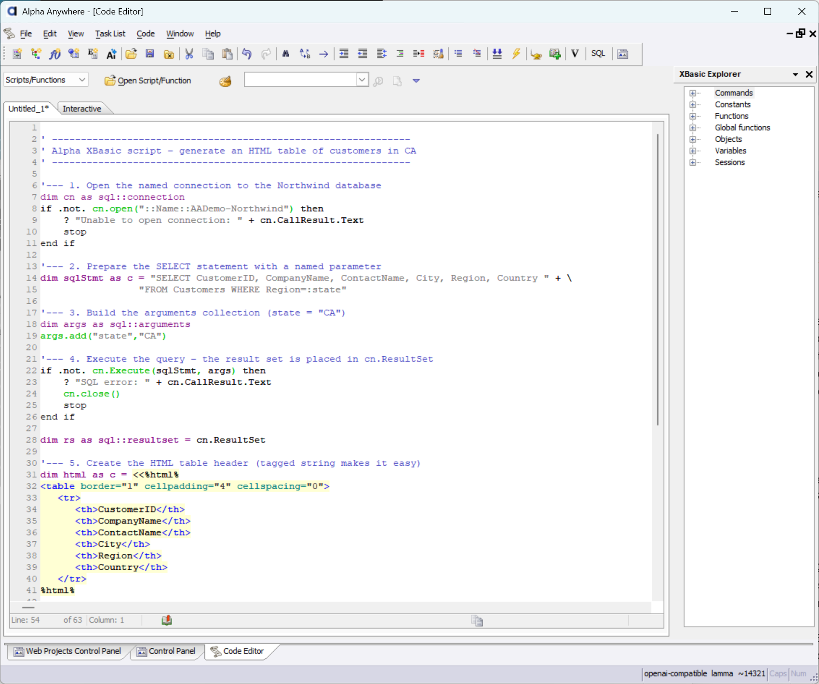The width and height of the screenshot is (819, 684).
Task: Click the find and replace A-to-B icon
Action: tap(305, 54)
